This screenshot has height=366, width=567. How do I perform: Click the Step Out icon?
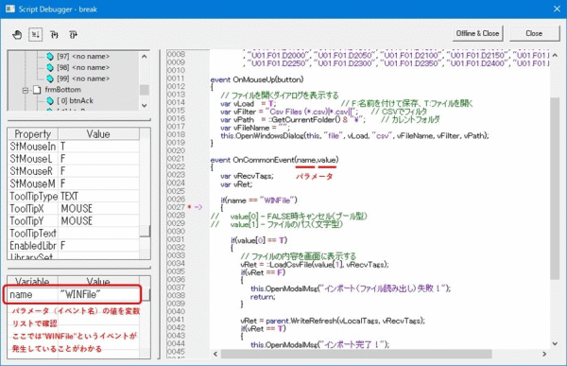73,34
